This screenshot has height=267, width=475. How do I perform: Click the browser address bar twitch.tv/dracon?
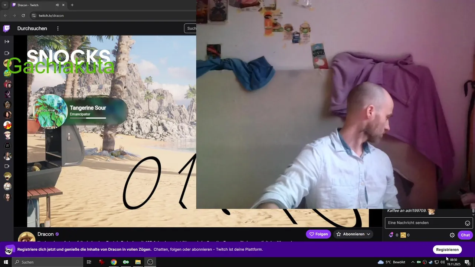51,16
